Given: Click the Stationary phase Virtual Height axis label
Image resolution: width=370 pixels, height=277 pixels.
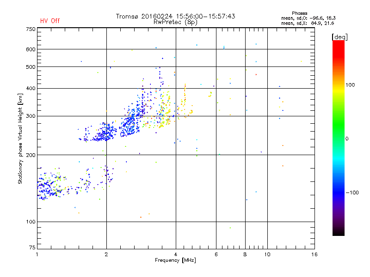Looking at the screenshot, I should (20, 139).
